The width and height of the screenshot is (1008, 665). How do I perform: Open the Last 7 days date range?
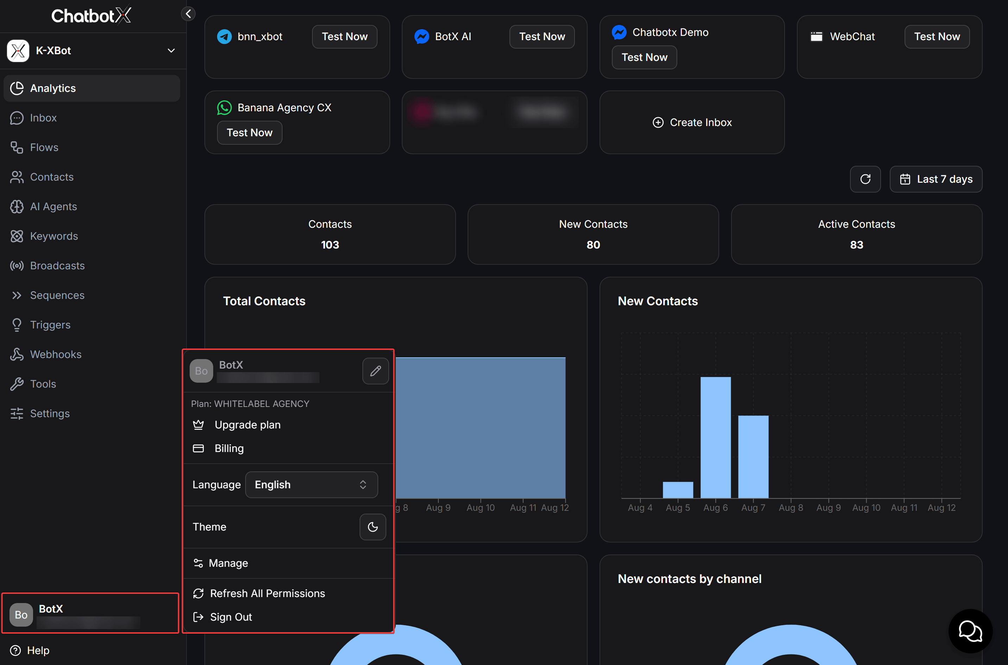point(936,179)
